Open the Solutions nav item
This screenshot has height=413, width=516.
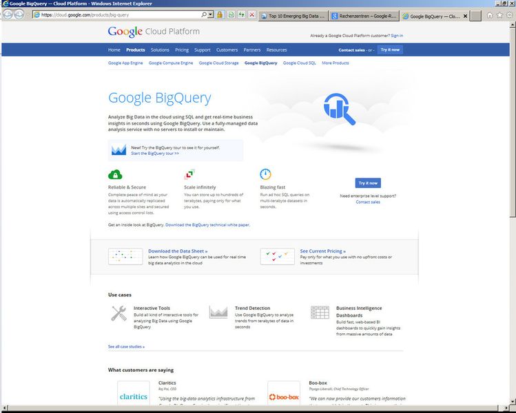[160, 50]
